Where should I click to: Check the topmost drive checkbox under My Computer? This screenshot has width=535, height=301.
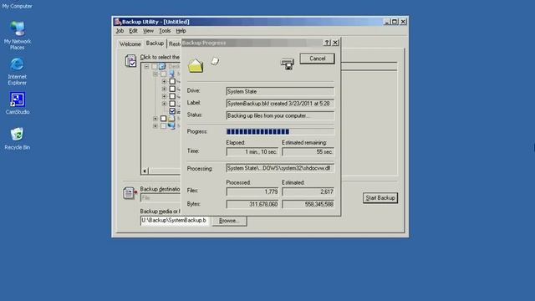pyautogui.click(x=172, y=81)
